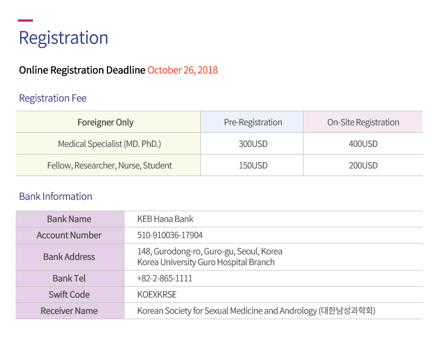Select account number 510-910036-17904

click(170, 235)
